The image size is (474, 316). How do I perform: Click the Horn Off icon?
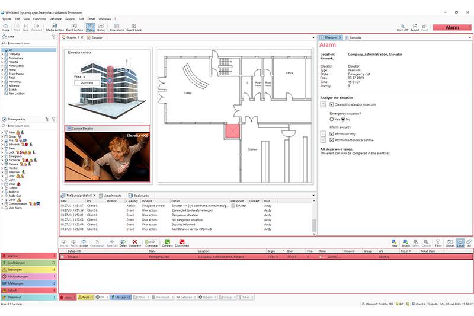point(403,27)
